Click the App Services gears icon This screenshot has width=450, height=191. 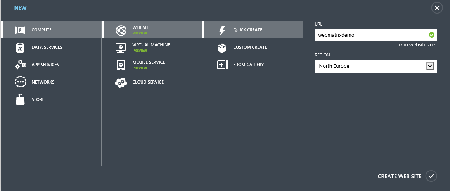pos(20,65)
